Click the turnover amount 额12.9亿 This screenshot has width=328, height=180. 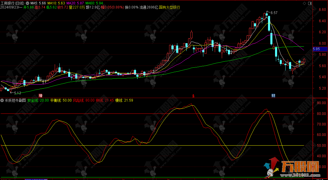[93, 7]
